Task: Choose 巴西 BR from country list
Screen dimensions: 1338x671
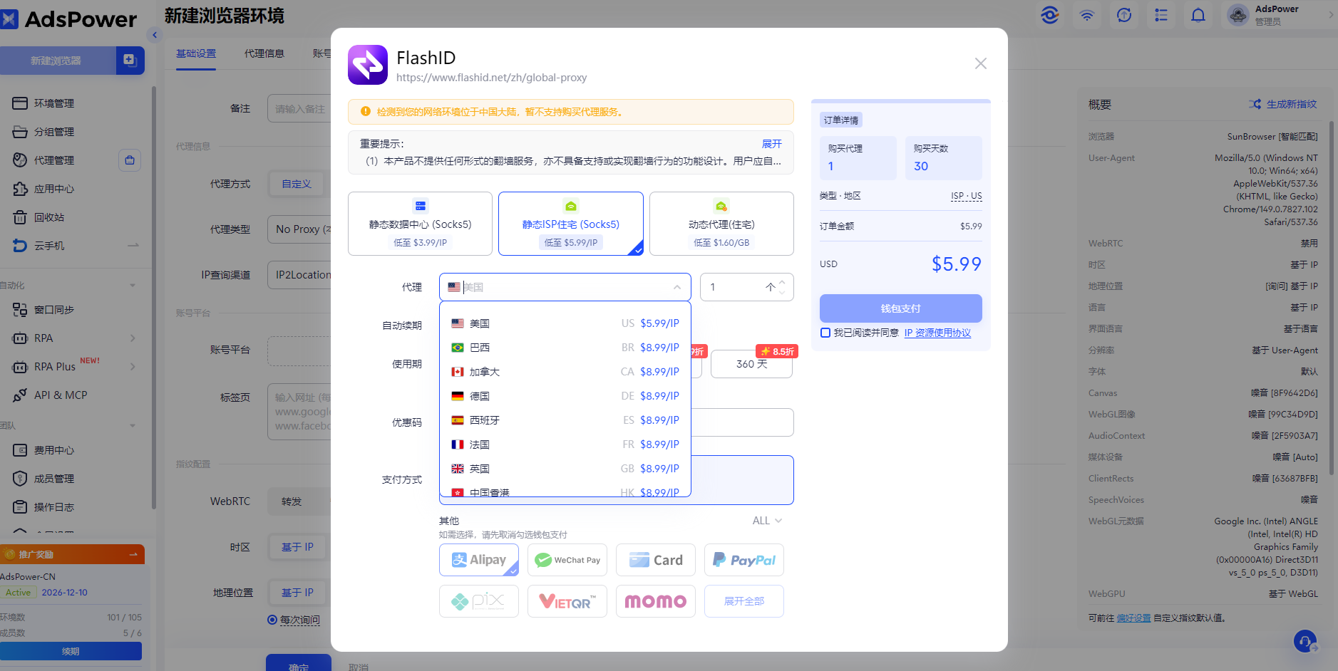Action: coord(565,348)
